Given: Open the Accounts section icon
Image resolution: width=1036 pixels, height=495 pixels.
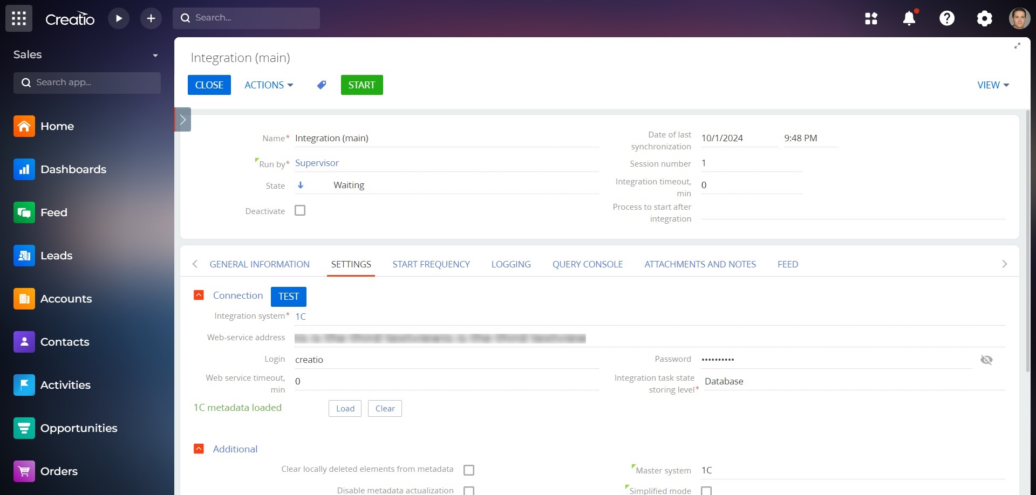Looking at the screenshot, I should click(24, 299).
